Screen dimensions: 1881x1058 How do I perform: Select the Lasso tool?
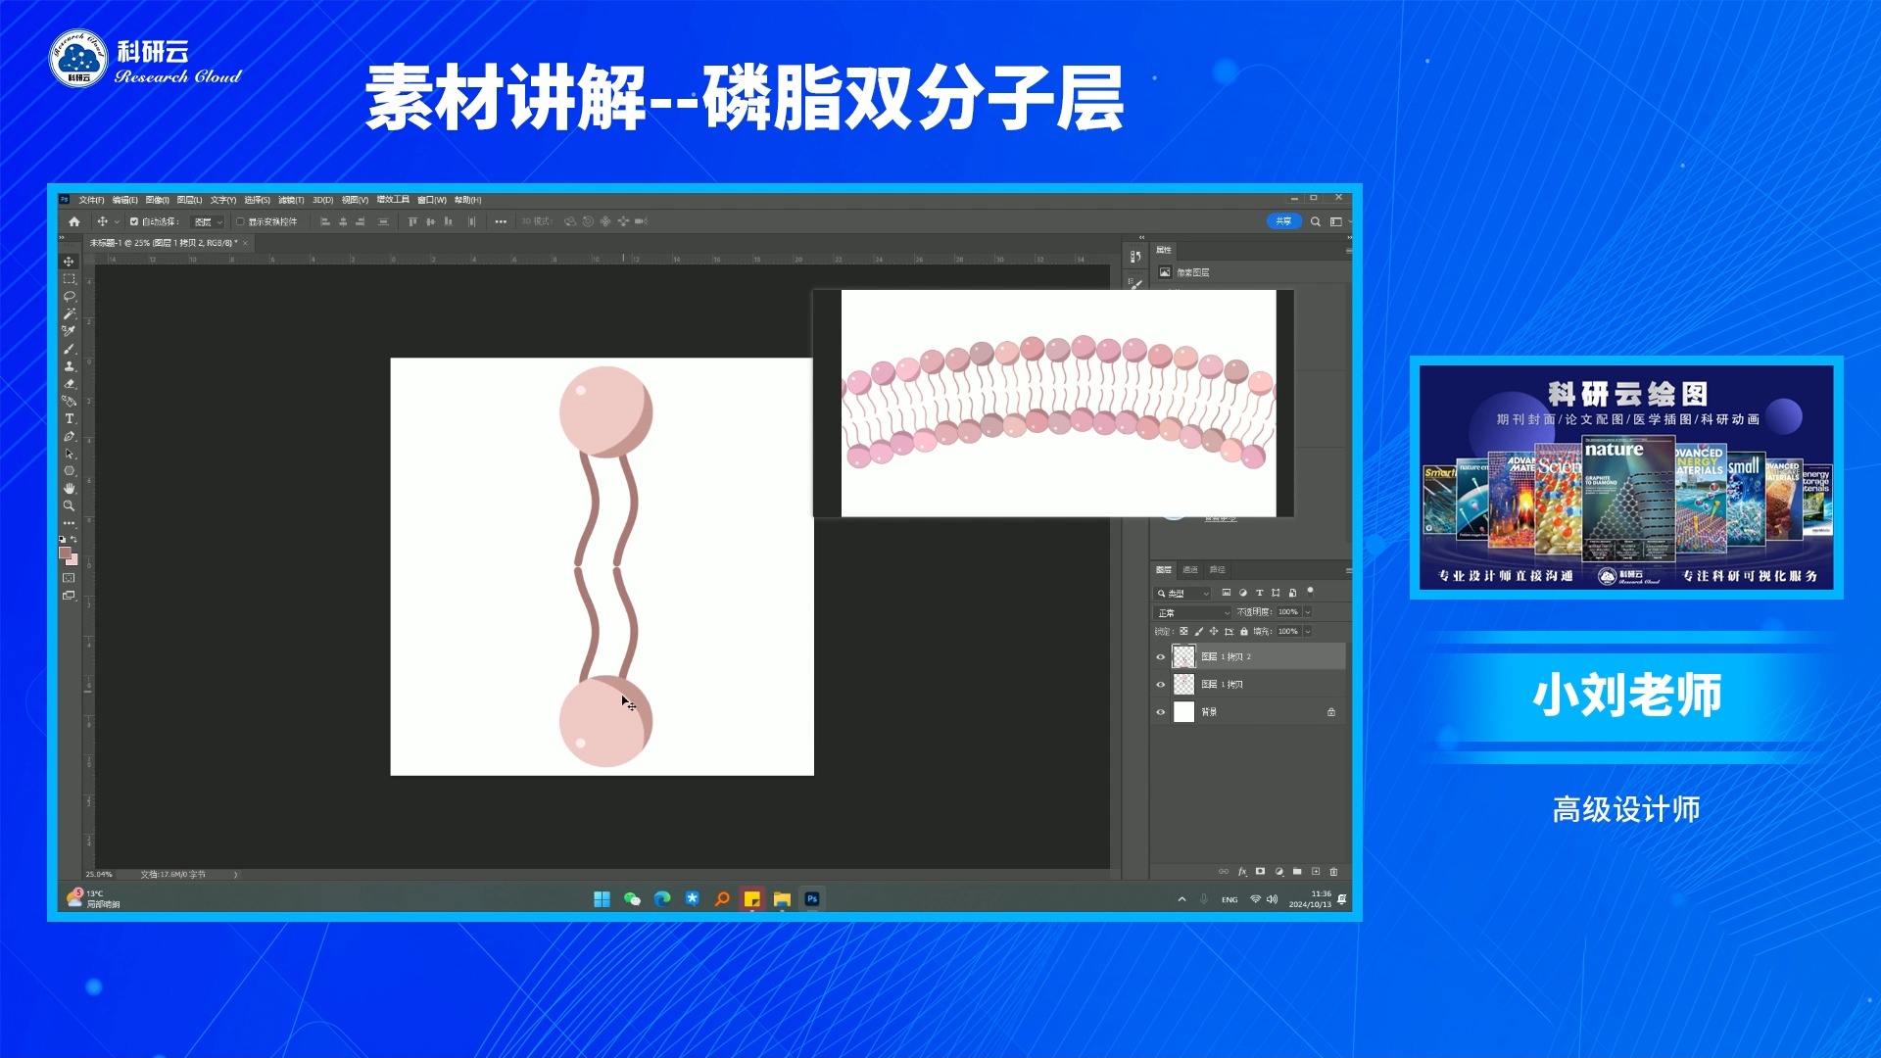69,296
